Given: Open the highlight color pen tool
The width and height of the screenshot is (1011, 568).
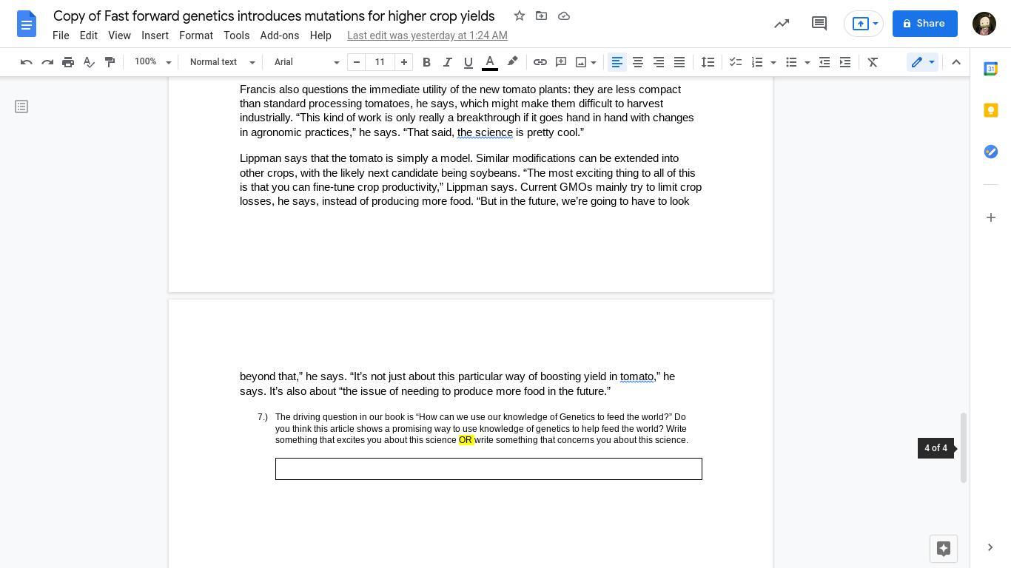Looking at the screenshot, I should (x=512, y=62).
